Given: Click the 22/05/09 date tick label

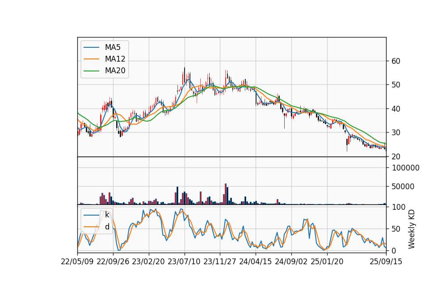Looking at the screenshot, I should 77,262.
